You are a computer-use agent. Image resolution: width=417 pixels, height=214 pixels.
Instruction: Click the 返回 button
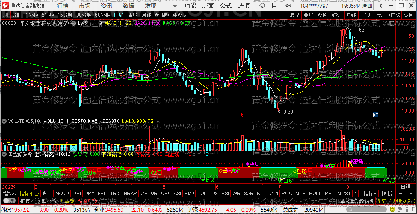pyautogui.click(x=409, y=15)
